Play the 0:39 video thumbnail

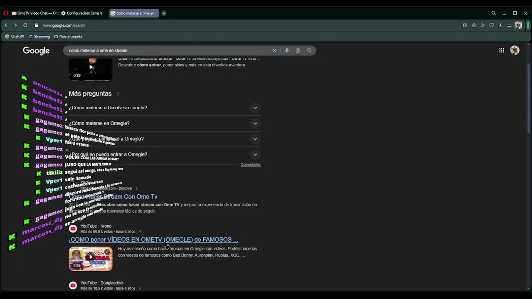[91, 69]
